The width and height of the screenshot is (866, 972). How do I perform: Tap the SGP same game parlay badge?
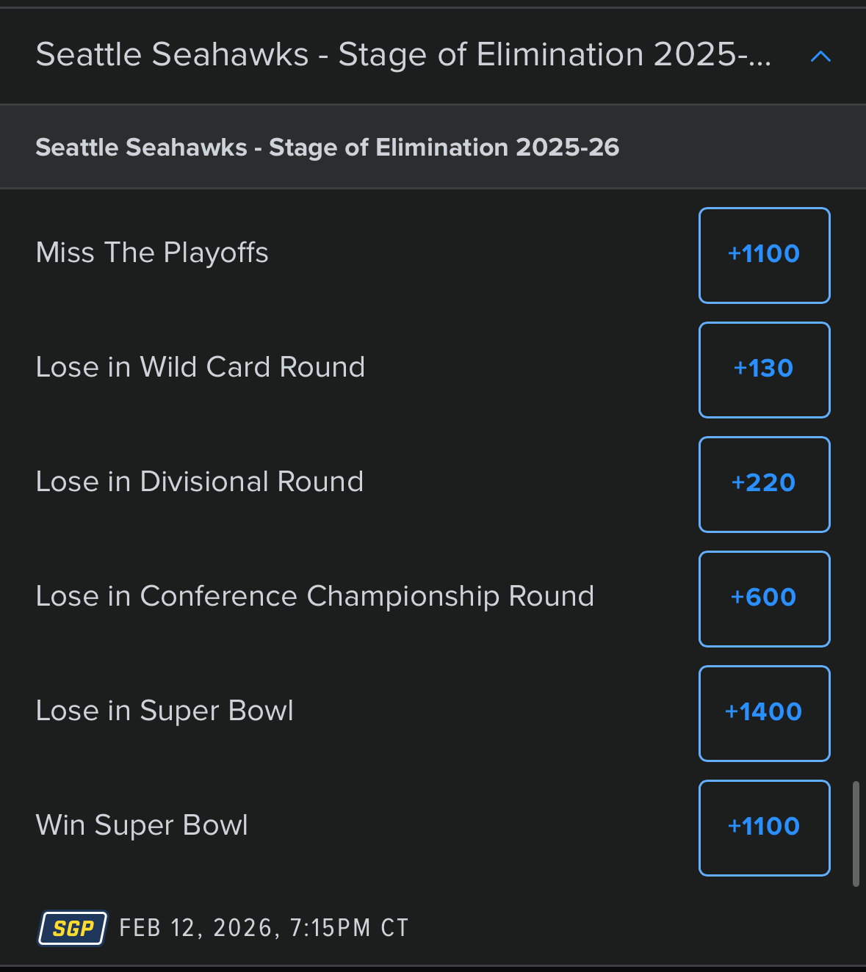click(x=73, y=928)
